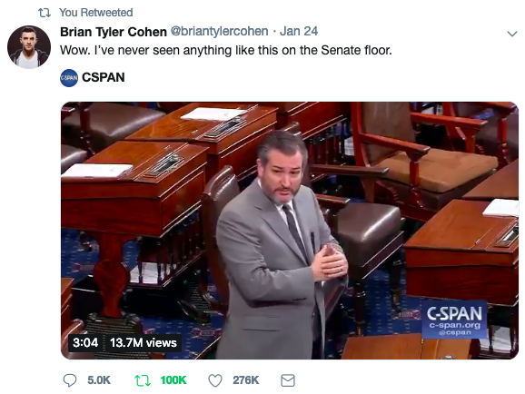Image resolution: width=525 pixels, height=394 pixels.
Task: Like the tweet with the heart icon
Action: click(215, 380)
